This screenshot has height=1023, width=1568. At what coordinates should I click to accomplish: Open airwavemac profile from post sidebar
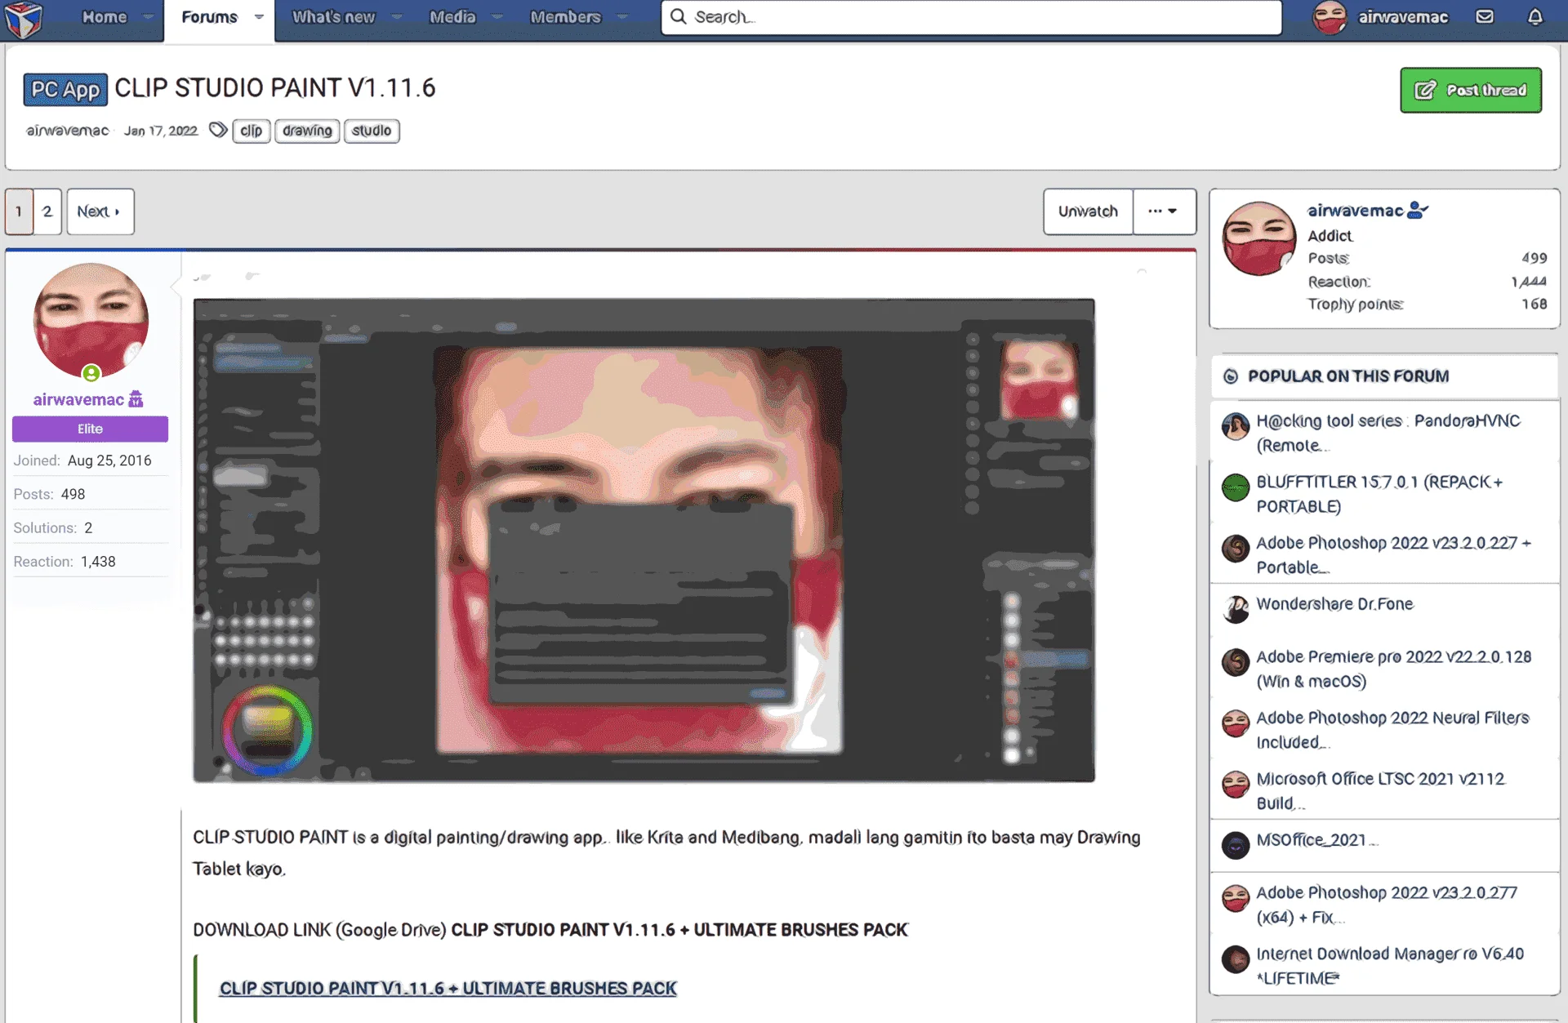point(78,399)
